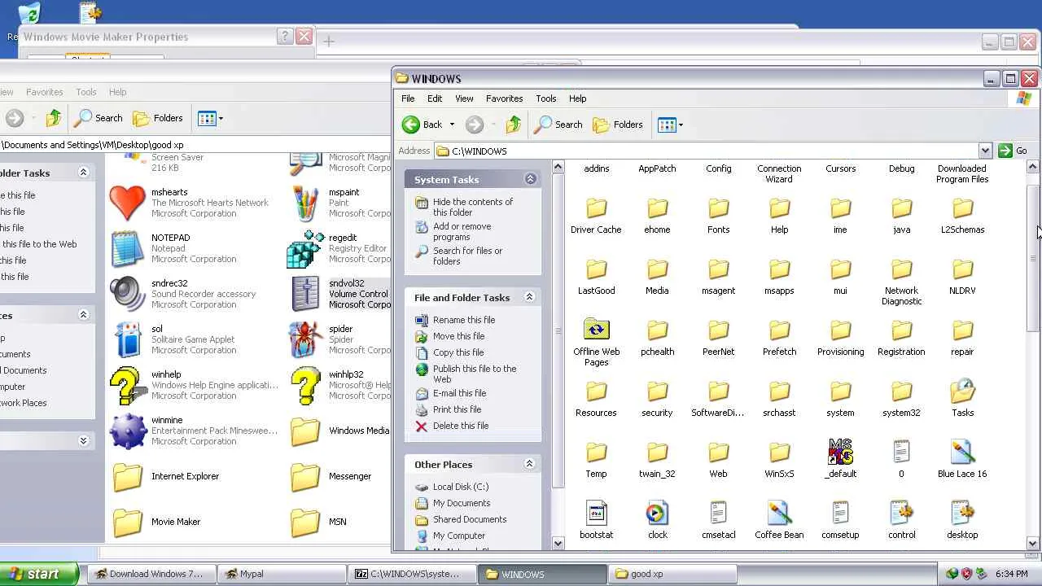Select the system32 folder icon
This screenshot has height=586, width=1042.
tap(901, 391)
